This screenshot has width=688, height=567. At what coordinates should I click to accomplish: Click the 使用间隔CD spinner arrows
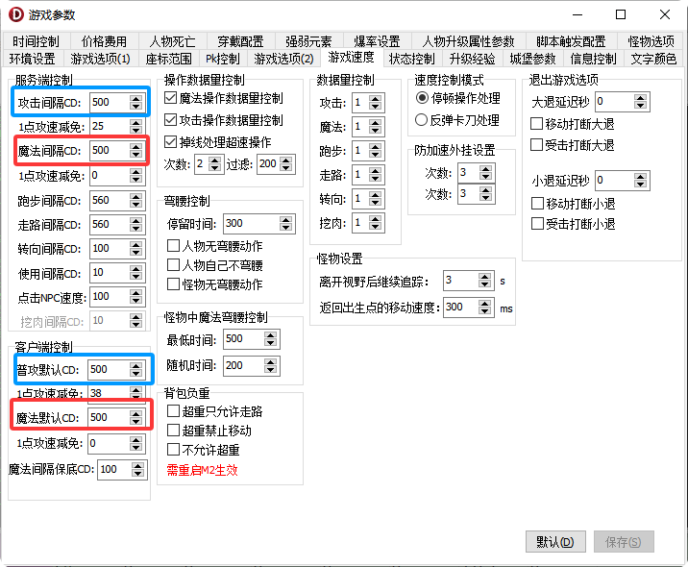pos(136,273)
